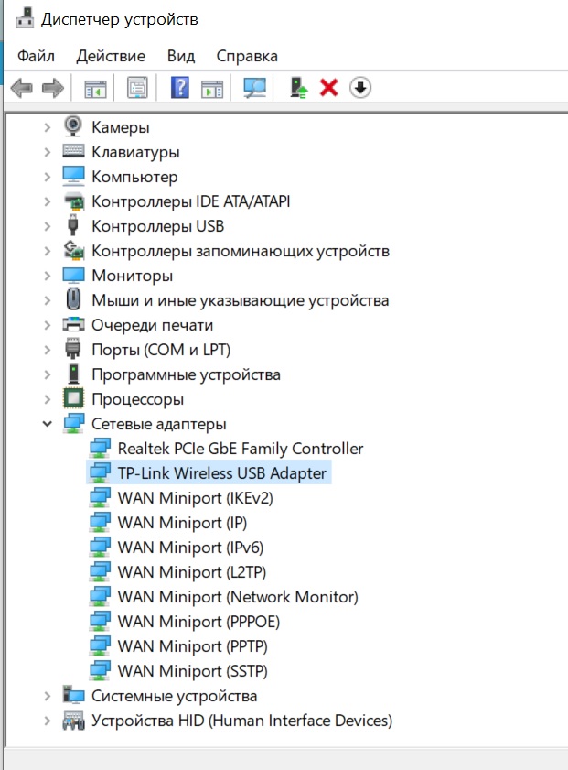Select the Мониторы label
This screenshot has width=568, height=770.
coord(132,276)
